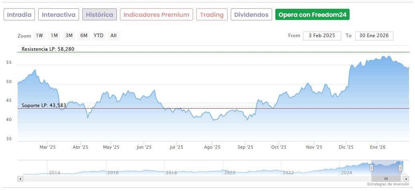View the Dividendos tab
Image resolution: width=415 pixels, height=191 pixels.
click(x=251, y=15)
